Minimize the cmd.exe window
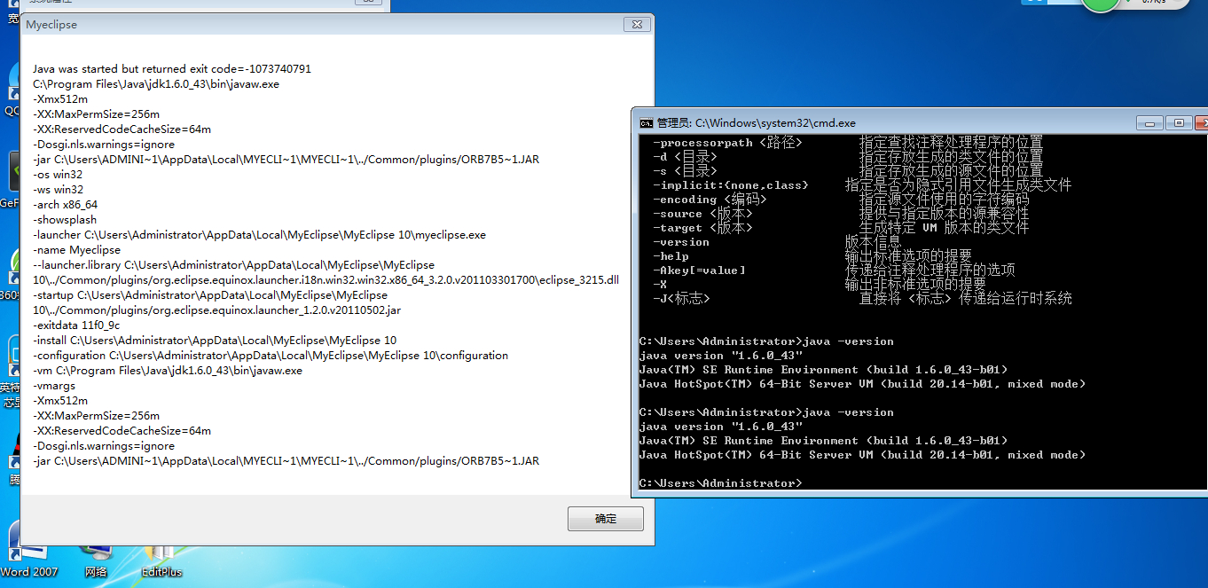1208x588 pixels. tap(1150, 123)
